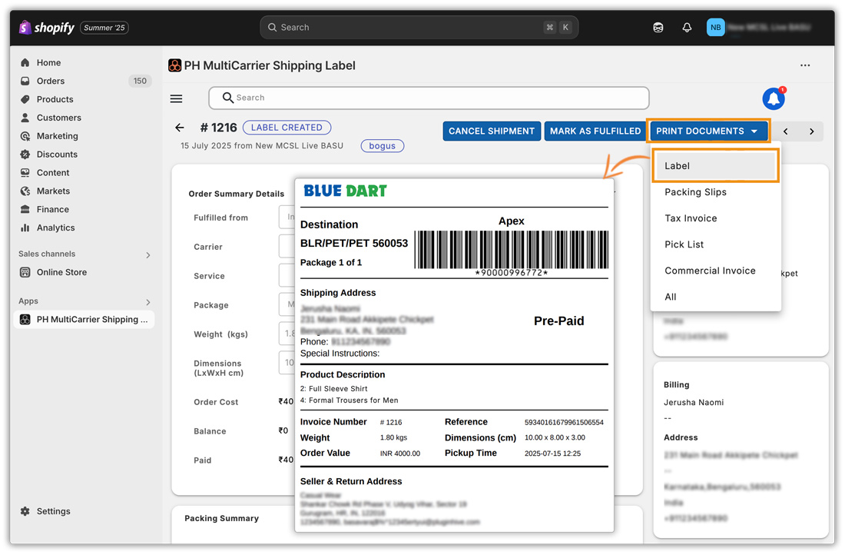Viewport: 845px width, 555px height.
Task: Click the Blue Dart logo on label
Action: click(x=345, y=191)
